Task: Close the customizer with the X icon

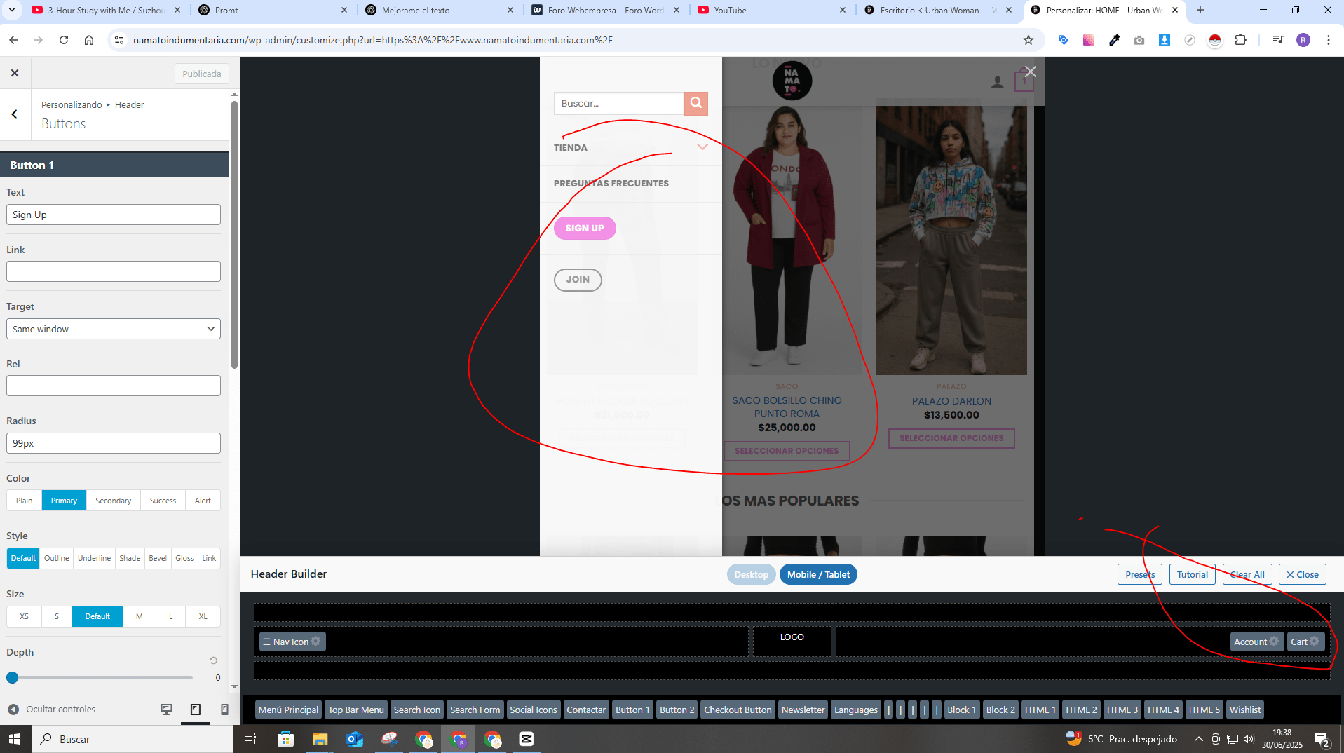Action: pyautogui.click(x=15, y=73)
